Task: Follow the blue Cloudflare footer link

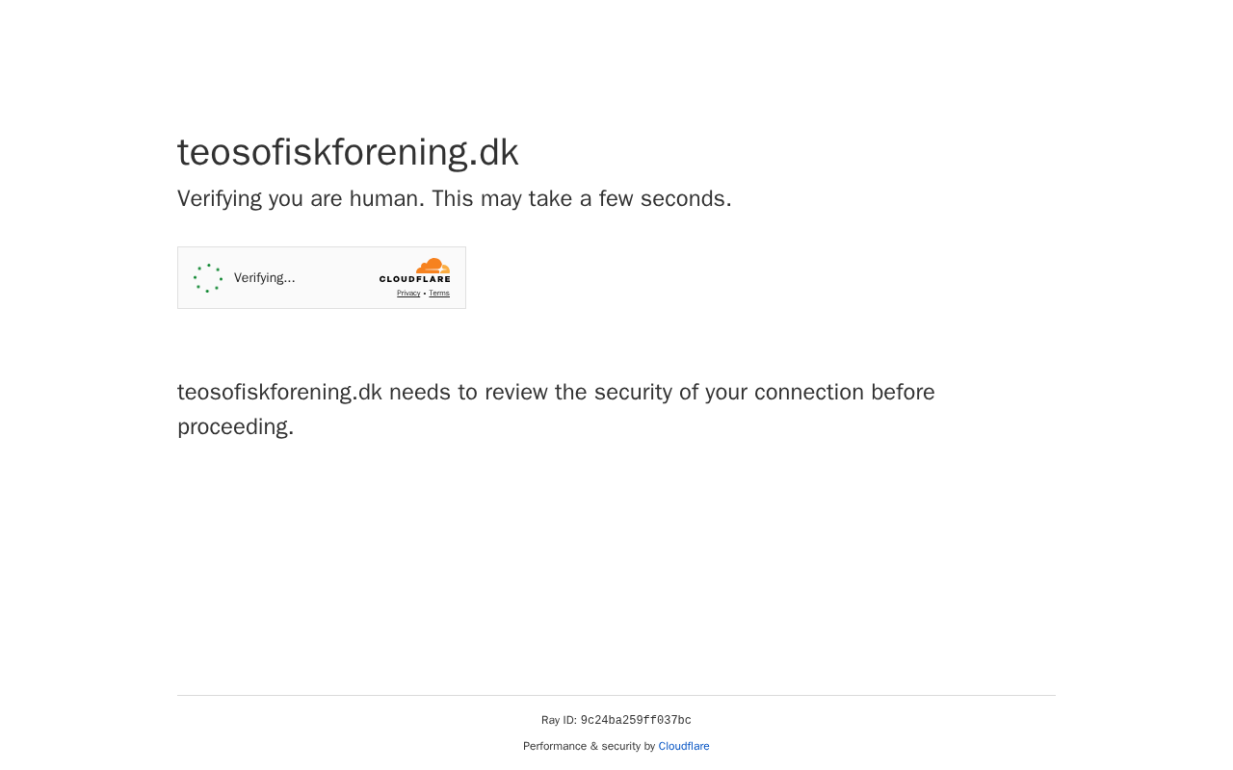Action: [684, 746]
